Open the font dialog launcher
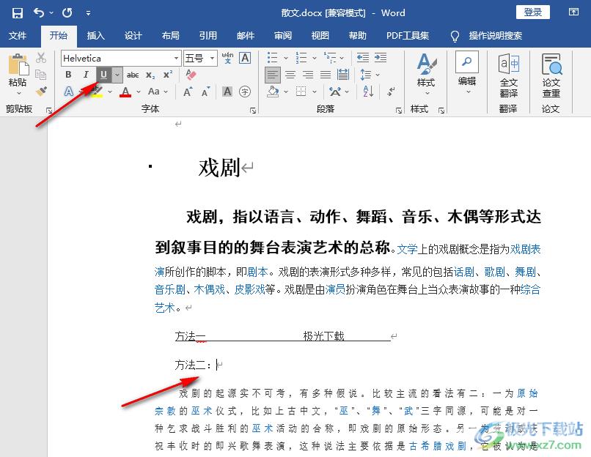Screen dimensions: 591x457 coord(253,111)
